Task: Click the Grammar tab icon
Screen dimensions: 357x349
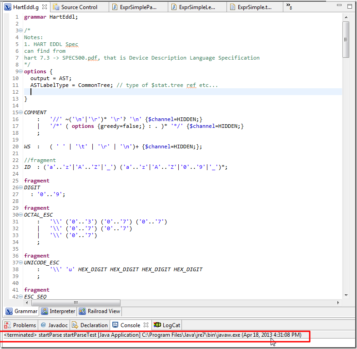Action: click(9, 311)
